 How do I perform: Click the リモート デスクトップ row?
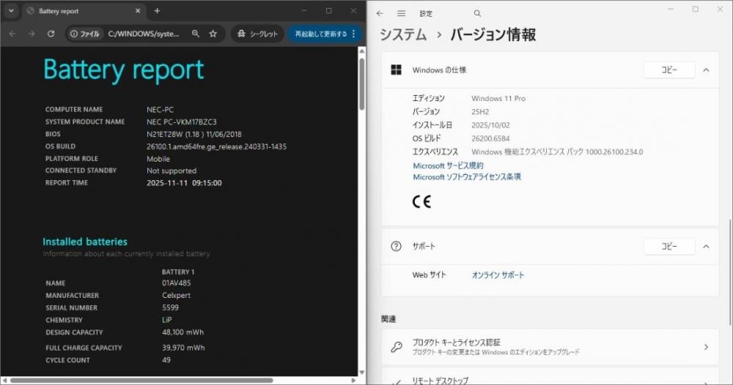(550, 377)
